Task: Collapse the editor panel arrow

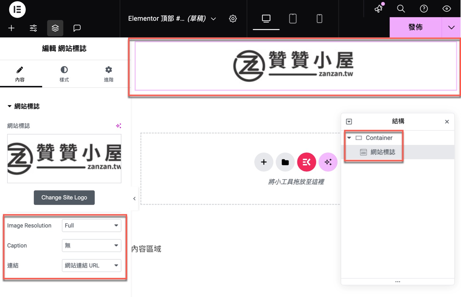Action: click(134, 199)
